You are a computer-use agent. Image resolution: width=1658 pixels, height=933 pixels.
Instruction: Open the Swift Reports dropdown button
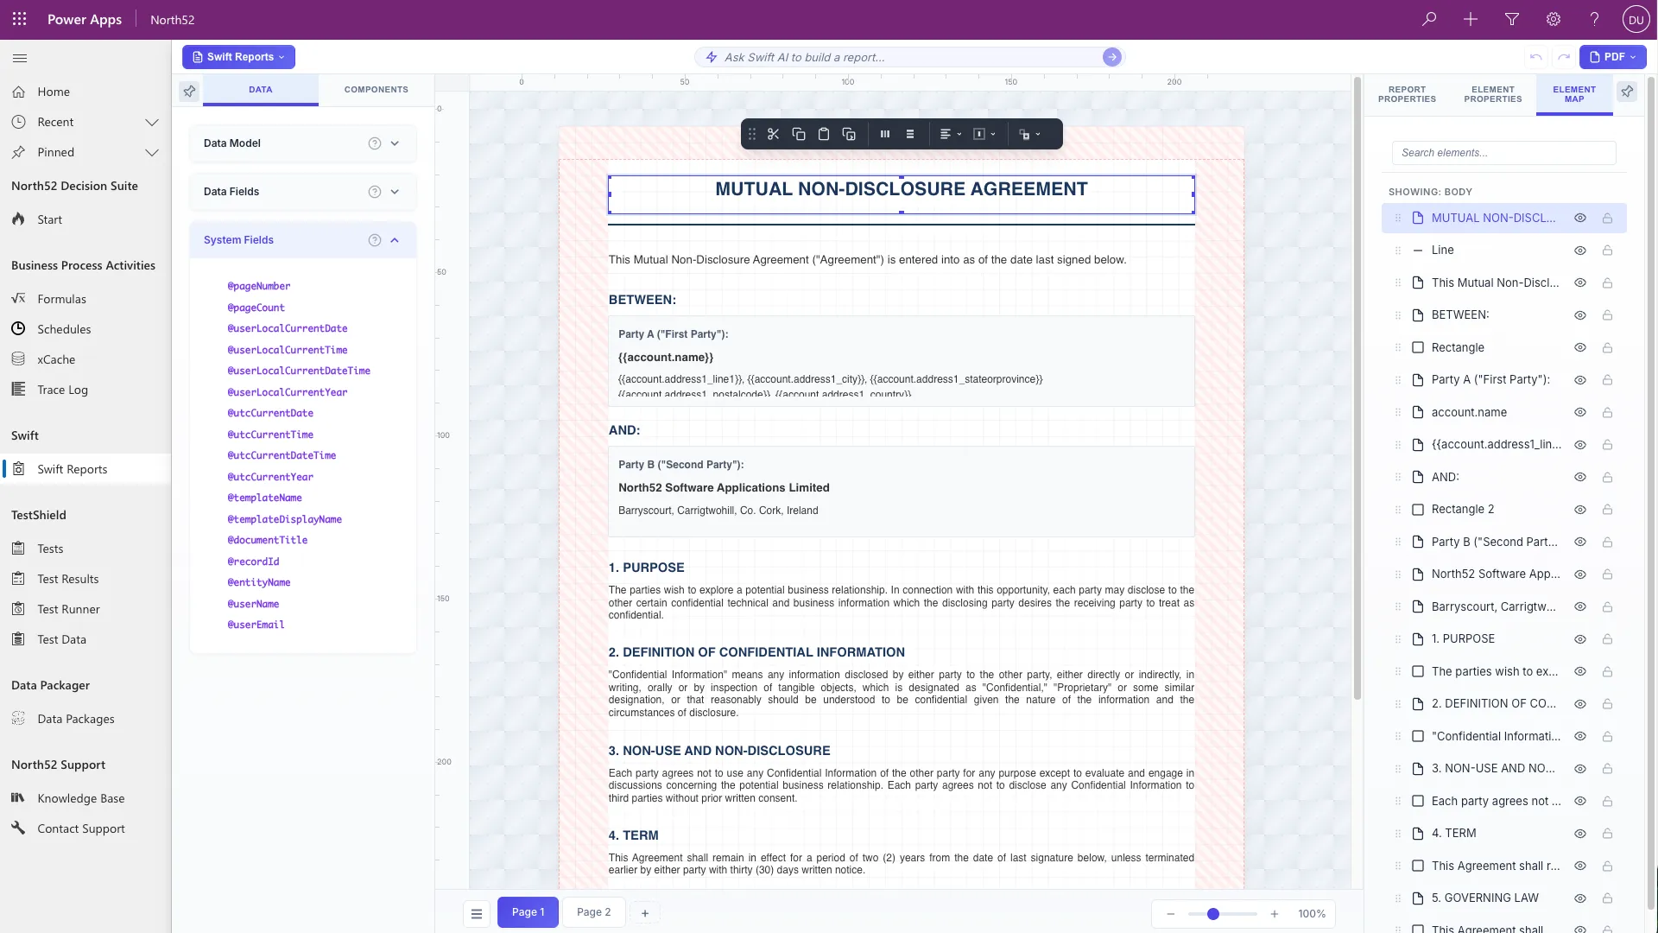tap(238, 57)
